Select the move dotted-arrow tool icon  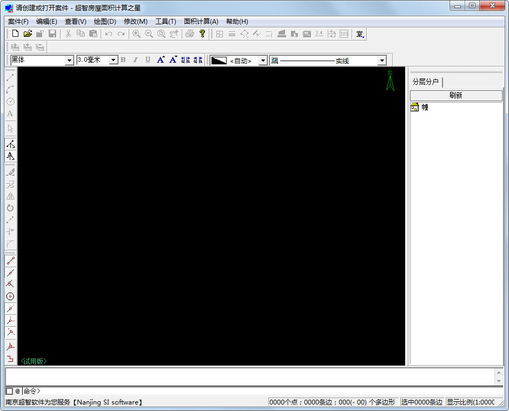[x=10, y=220]
